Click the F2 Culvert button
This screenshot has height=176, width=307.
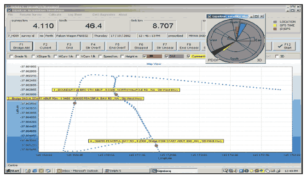(x=46, y=46)
